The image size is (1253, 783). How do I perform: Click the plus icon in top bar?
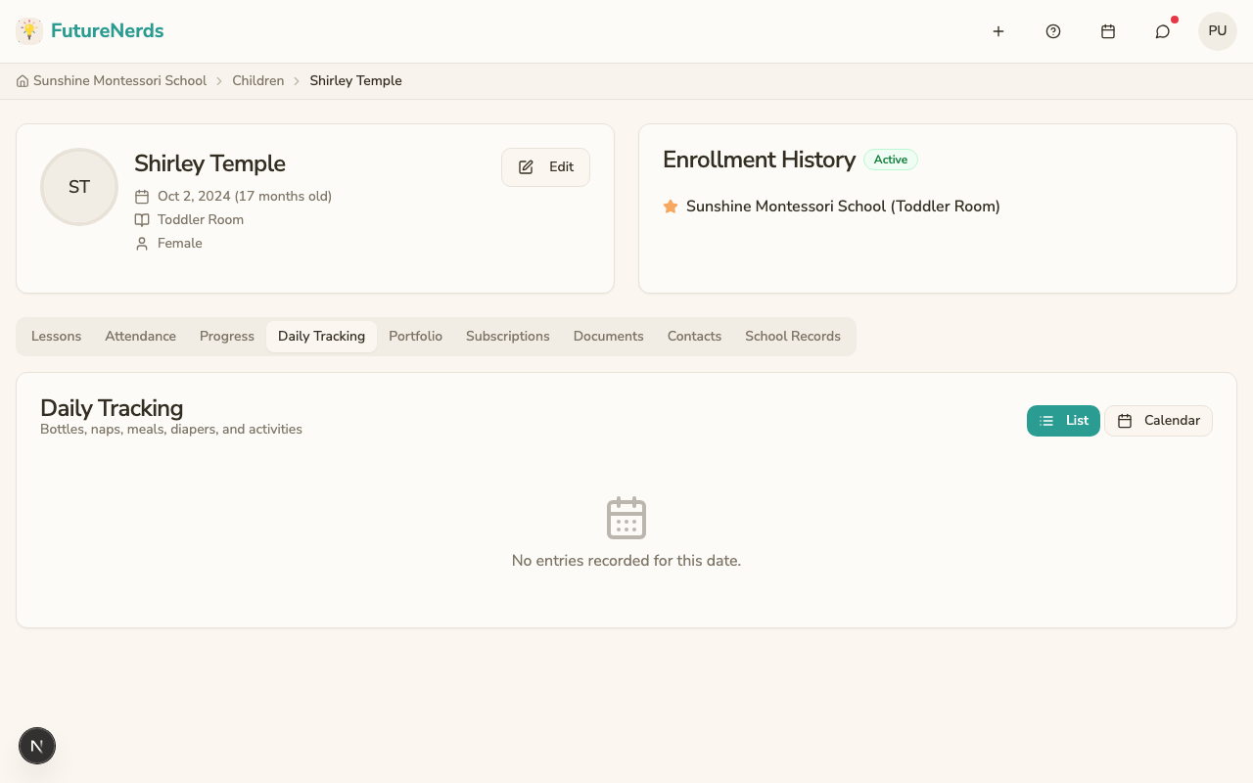[998, 31]
